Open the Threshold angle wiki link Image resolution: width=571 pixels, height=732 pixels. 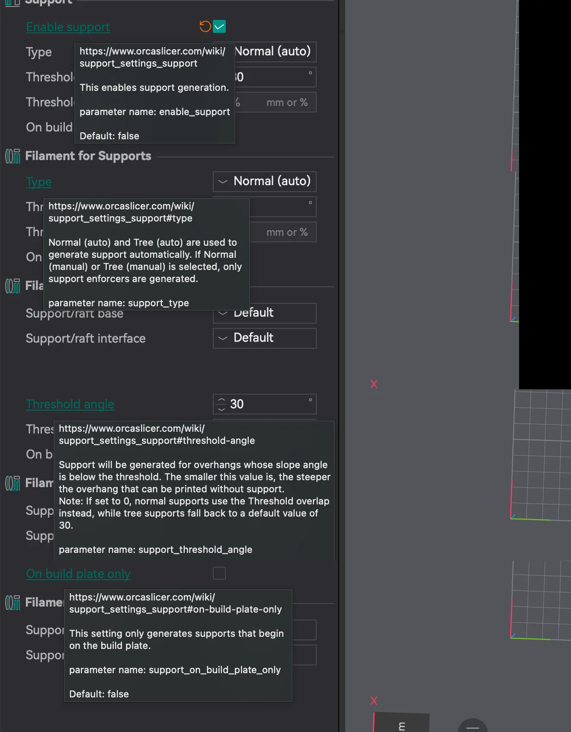coord(70,404)
